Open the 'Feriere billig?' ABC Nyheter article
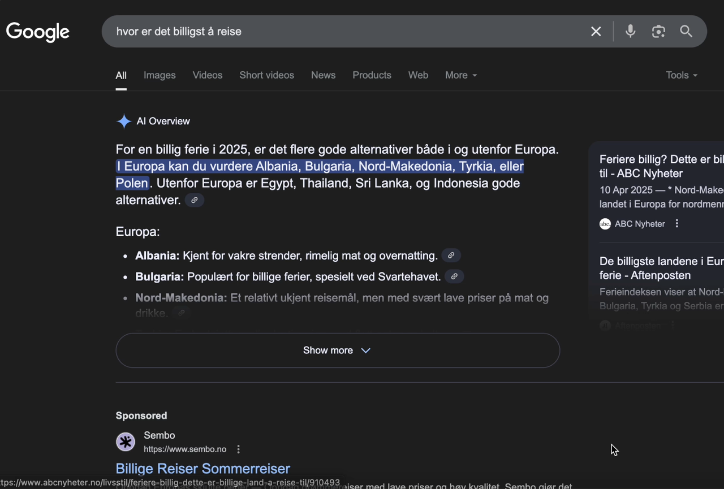 (x=661, y=166)
